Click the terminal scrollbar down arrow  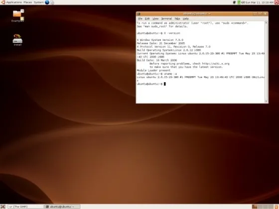click(x=266, y=101)
